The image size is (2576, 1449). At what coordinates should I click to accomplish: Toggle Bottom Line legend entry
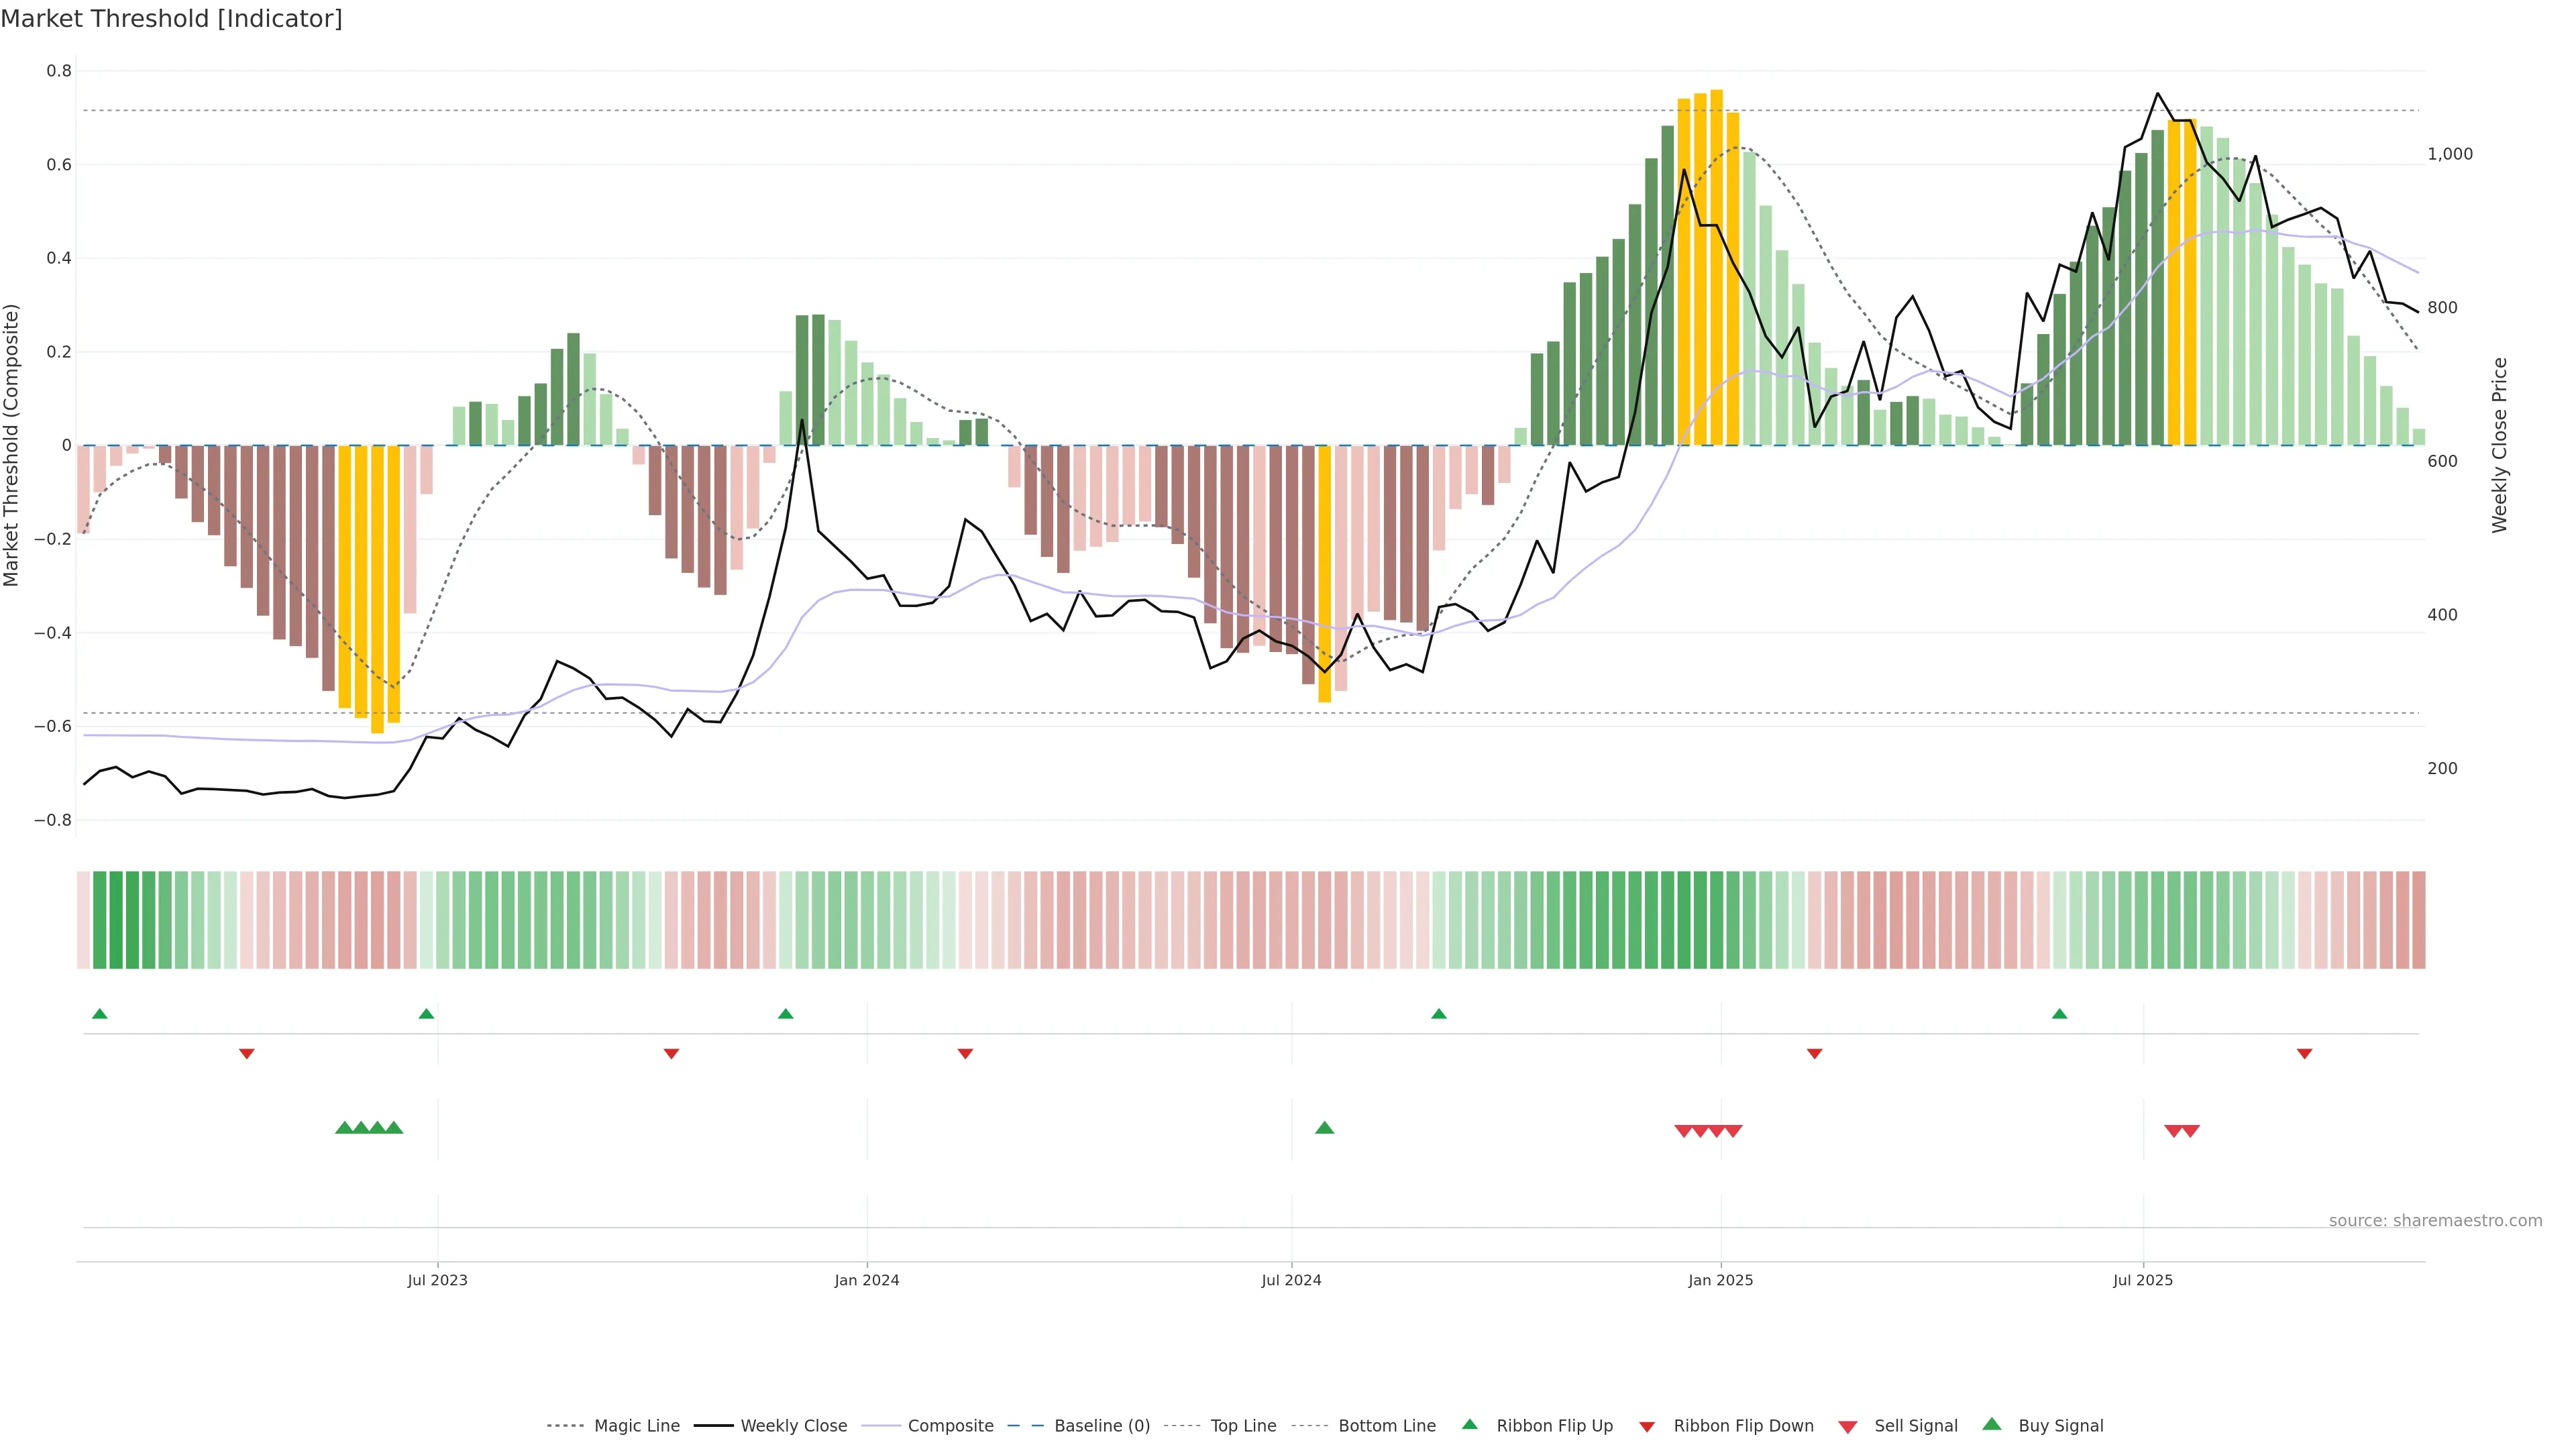tap(1386, 1426)
